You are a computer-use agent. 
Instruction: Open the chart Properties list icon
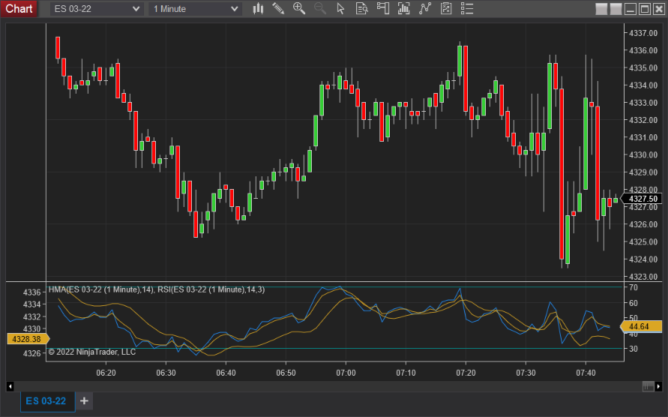(x=467, y=8)
